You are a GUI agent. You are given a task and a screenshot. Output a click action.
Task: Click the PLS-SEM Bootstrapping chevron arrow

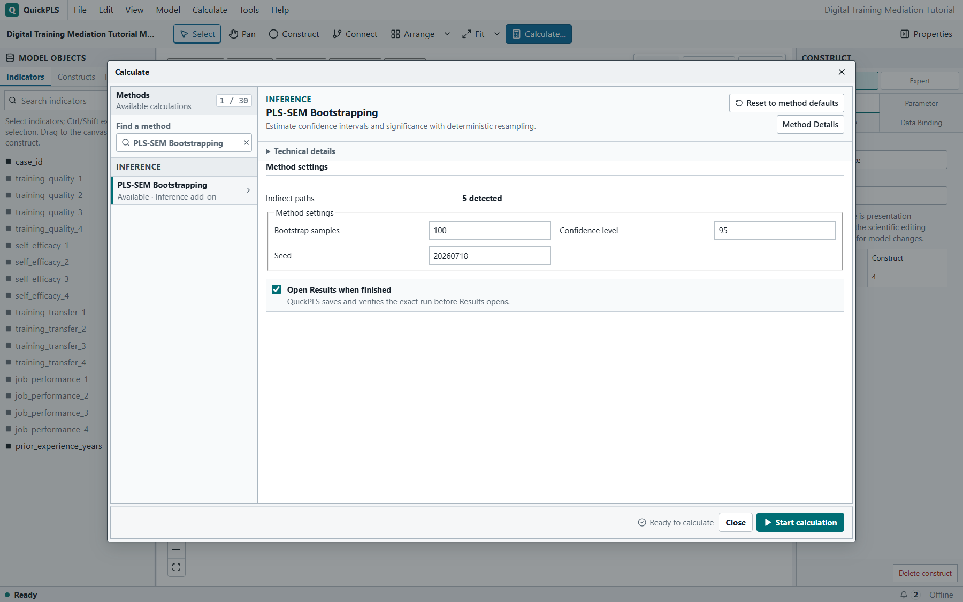point(248,190)
